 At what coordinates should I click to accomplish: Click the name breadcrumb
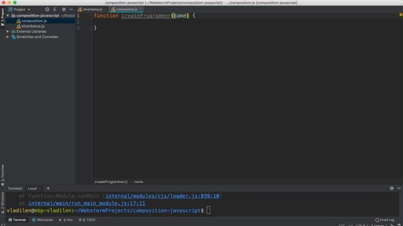[139, 182]
